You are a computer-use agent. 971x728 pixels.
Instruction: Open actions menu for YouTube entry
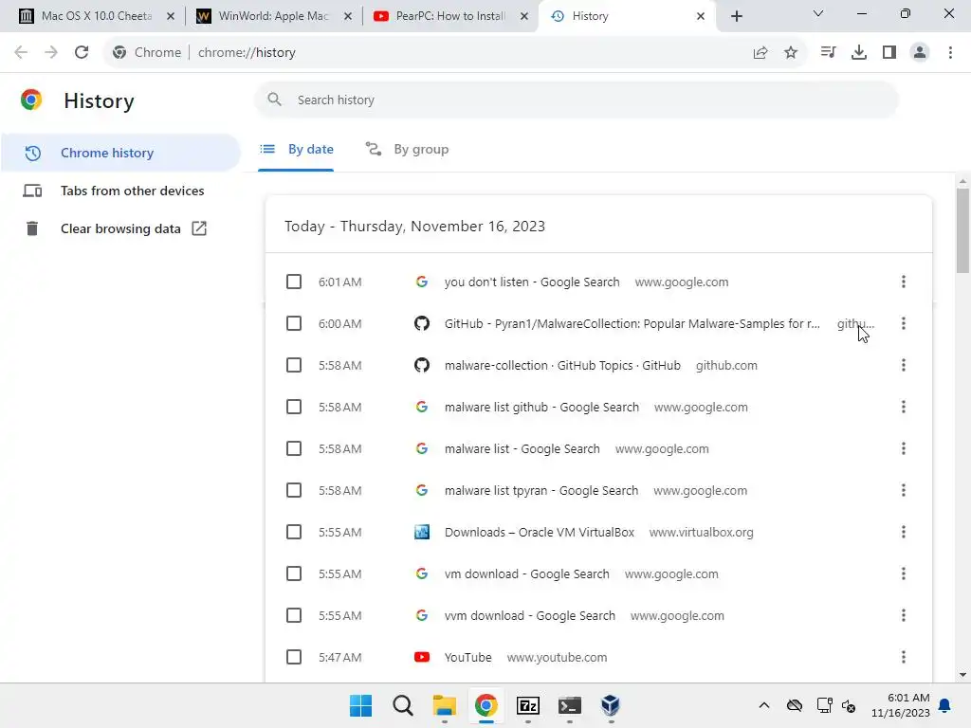pyautogui.click(x=904, y=657)
